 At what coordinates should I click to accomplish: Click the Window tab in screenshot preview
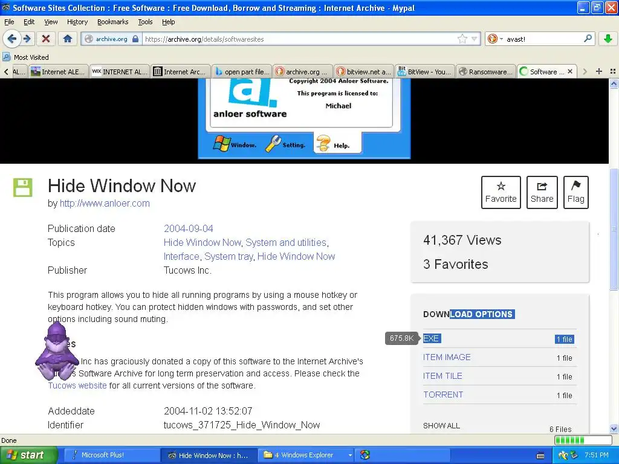tap(235, 144)
